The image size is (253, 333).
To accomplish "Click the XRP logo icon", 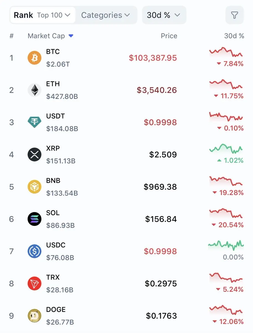I will [x=35, y=155].
